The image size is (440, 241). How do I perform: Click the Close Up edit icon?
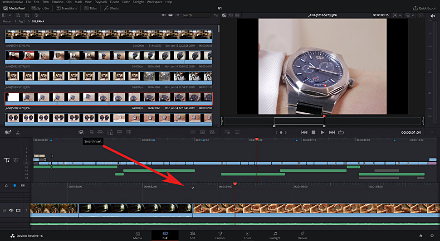[110, 132]
